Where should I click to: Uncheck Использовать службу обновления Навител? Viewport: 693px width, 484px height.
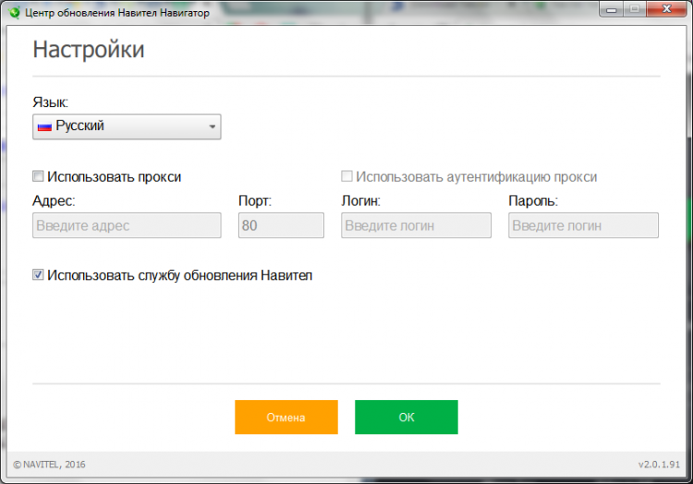point(38,274)
